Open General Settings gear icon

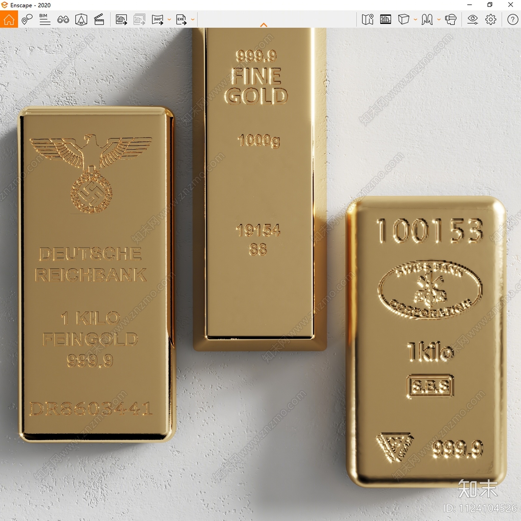[491, 20]
